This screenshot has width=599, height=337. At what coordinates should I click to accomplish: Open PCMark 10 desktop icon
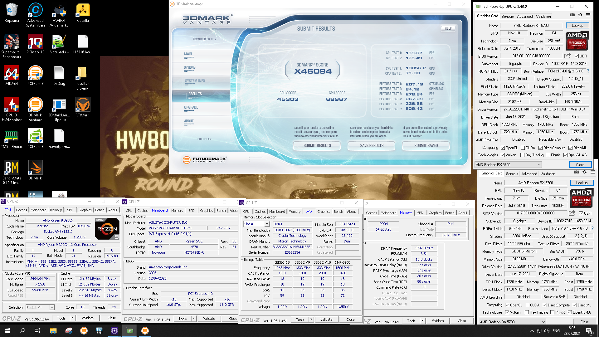click(35, 44)
